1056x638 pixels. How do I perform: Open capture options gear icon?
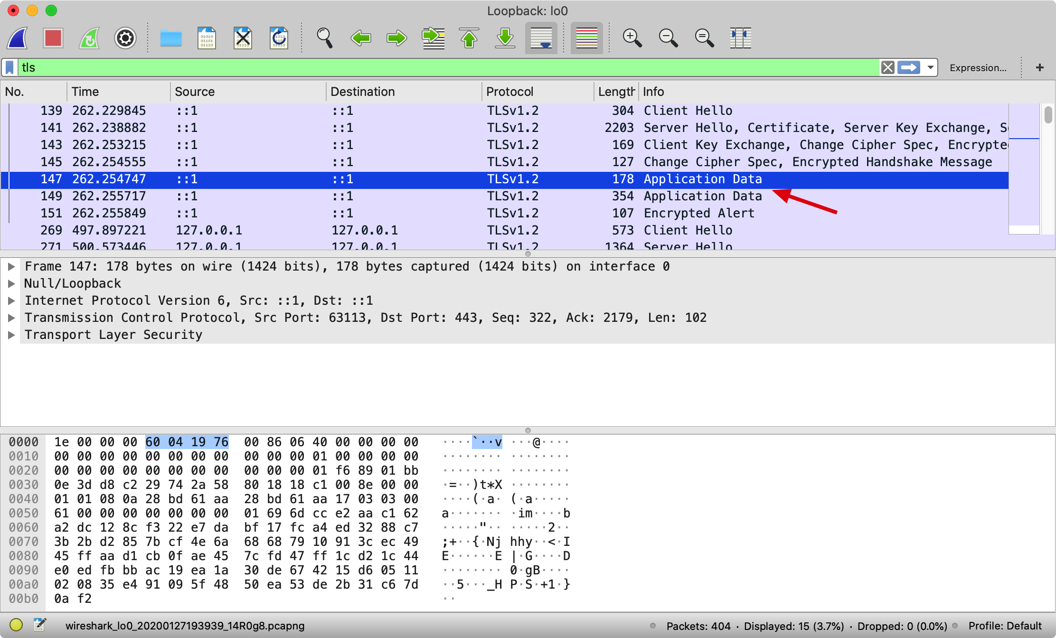click(x=125, y=38)
